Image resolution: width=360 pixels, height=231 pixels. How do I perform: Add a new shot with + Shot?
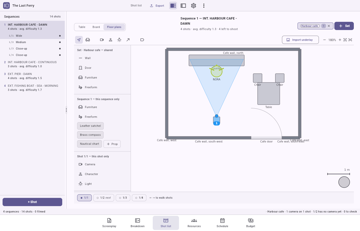[x=32, y=202]
